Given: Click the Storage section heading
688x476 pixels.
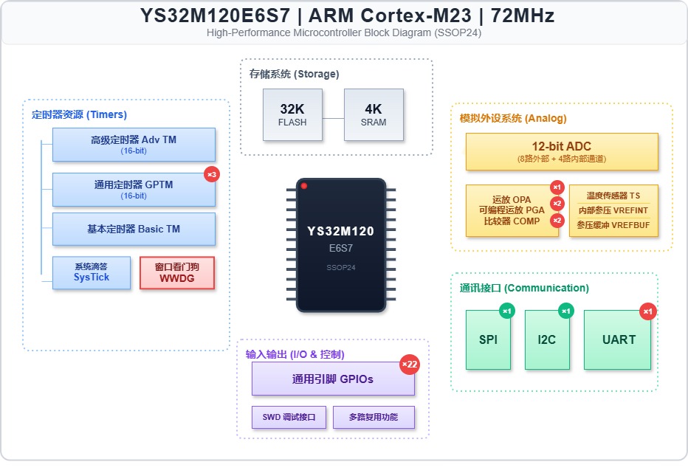Looking at the screenshot, I should [x=294, y=74].
